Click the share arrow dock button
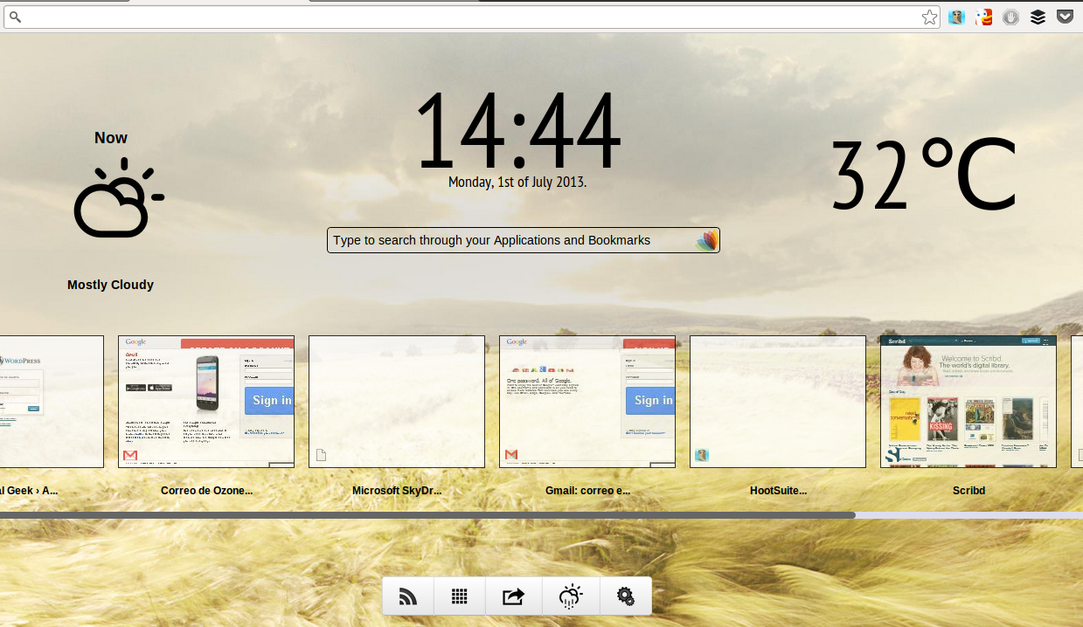The image size is (1083, 627). point(513,596)
